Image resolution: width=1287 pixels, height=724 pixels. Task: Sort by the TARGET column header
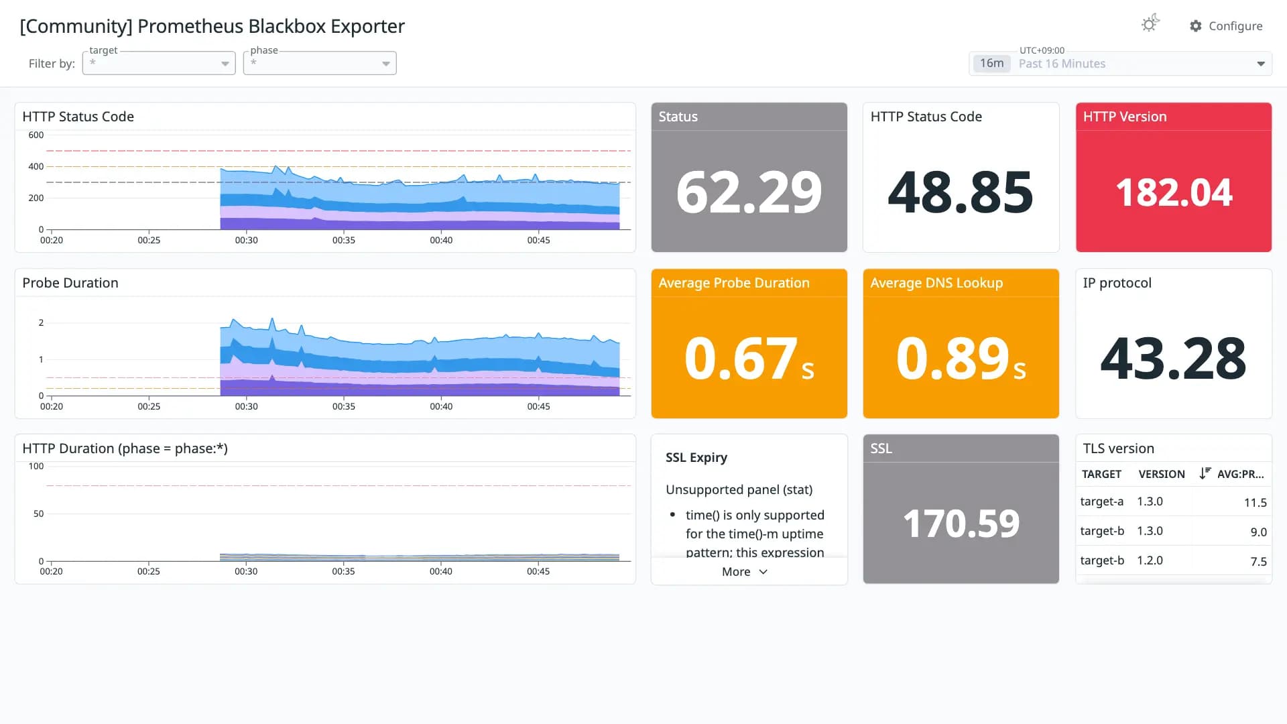tap(1101, 474)
